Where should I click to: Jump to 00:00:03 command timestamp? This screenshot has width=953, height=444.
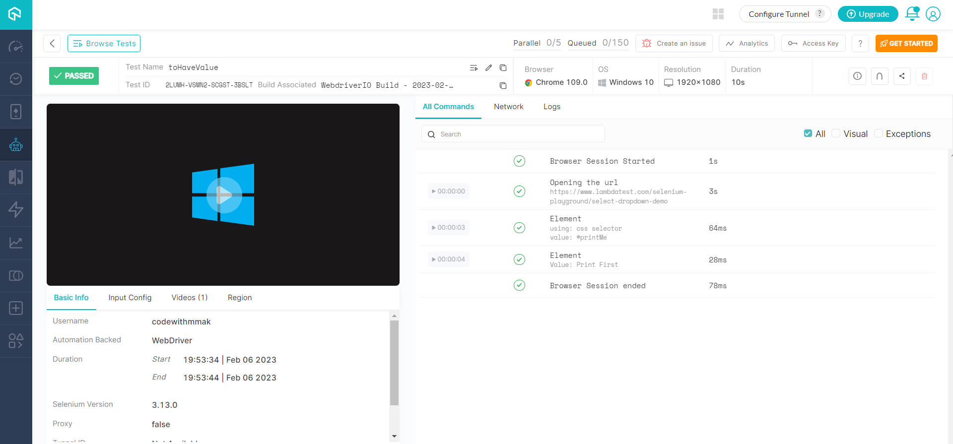pos(449,228)
